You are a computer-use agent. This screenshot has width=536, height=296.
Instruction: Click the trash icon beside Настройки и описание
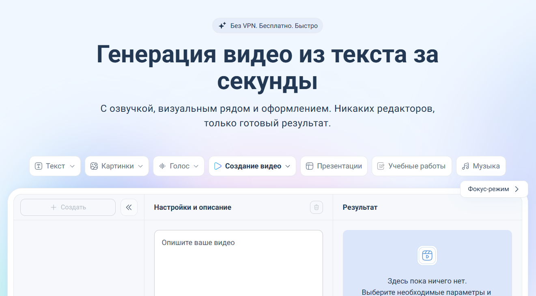[x=316, y=207]
